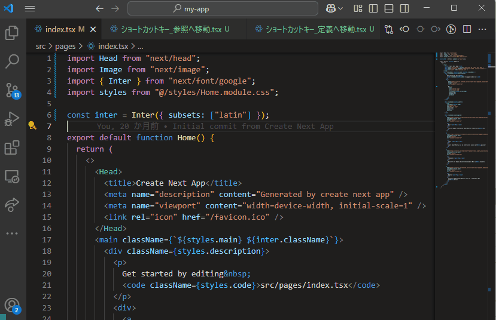Open the Extensions view
Image resolution: width=496 pixels, height=320 pixels.
coord(12,147)
